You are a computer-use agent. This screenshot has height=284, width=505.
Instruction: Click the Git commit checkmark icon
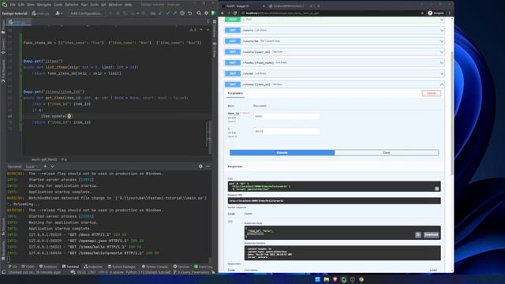167,13
